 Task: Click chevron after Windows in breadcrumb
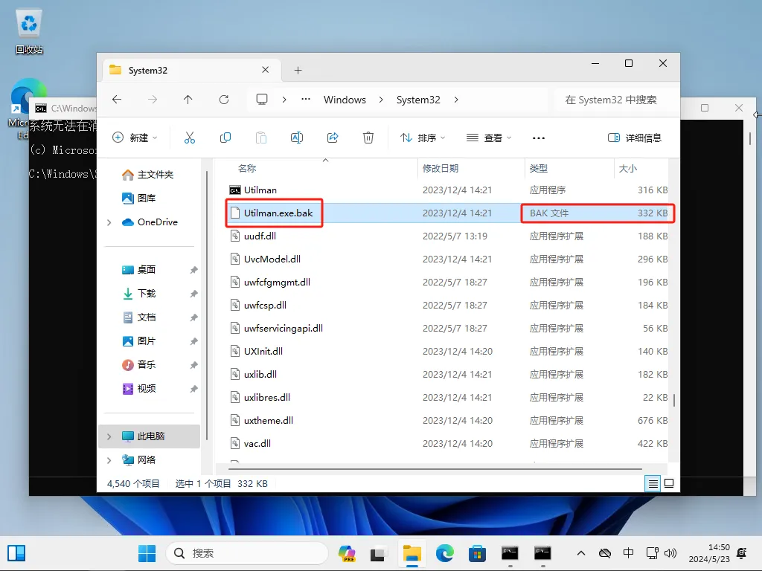tap(381, 100)
